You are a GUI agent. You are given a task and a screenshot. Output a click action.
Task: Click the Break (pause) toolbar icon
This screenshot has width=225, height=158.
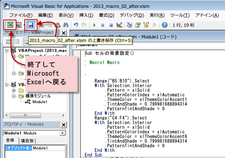point(102,25)
